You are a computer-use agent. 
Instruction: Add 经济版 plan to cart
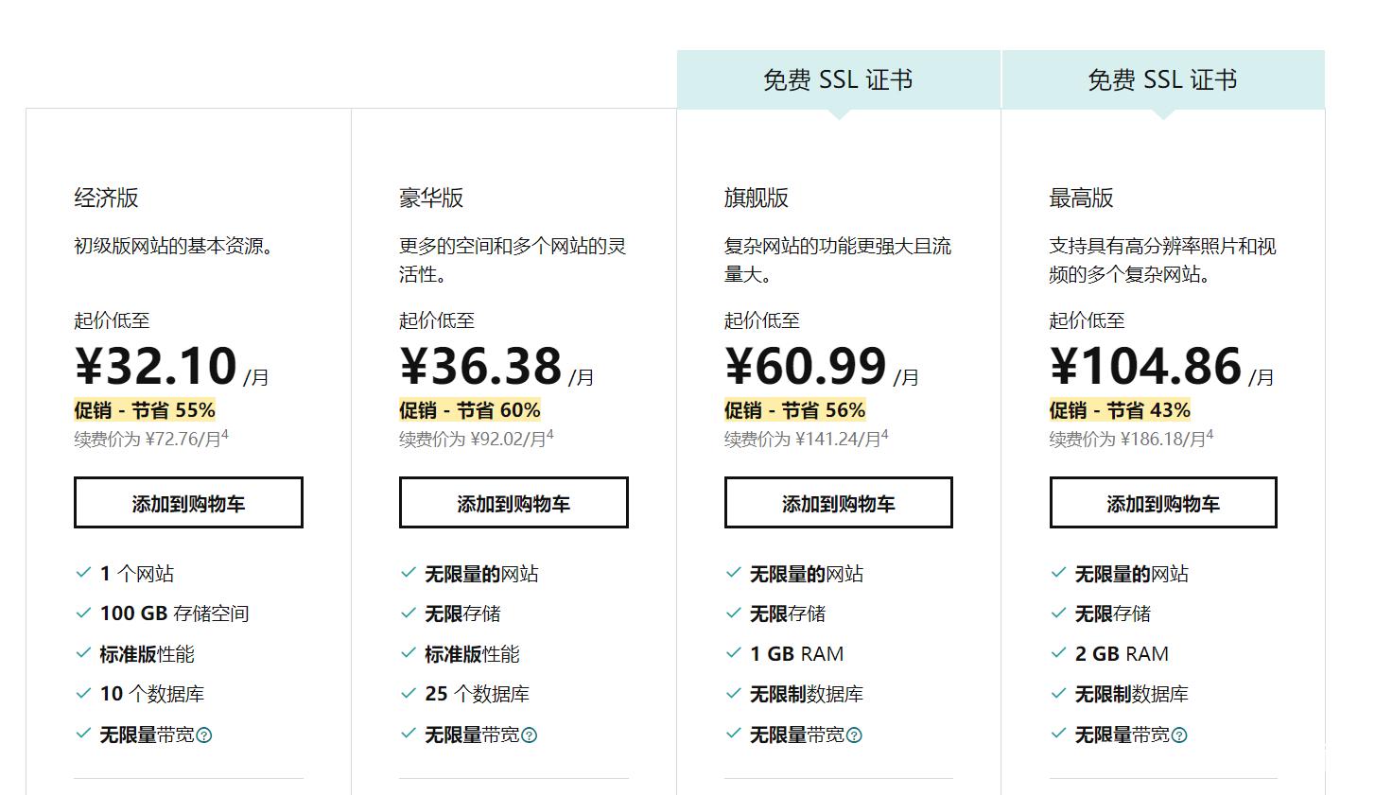coord(188,503)
